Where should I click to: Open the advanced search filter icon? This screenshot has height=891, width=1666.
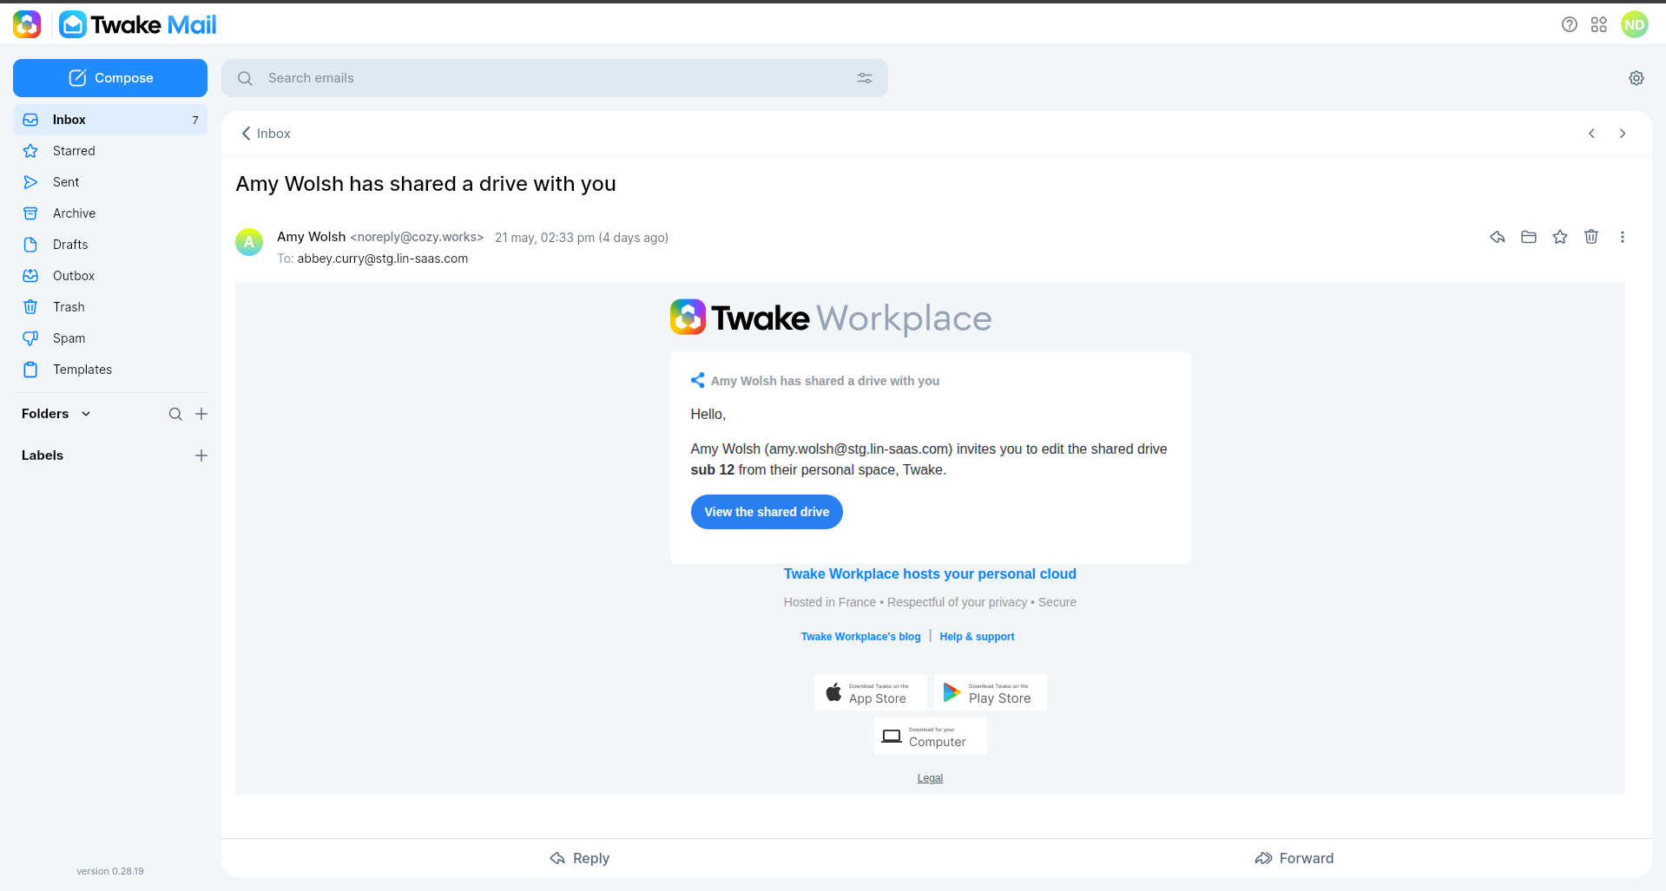865,78
